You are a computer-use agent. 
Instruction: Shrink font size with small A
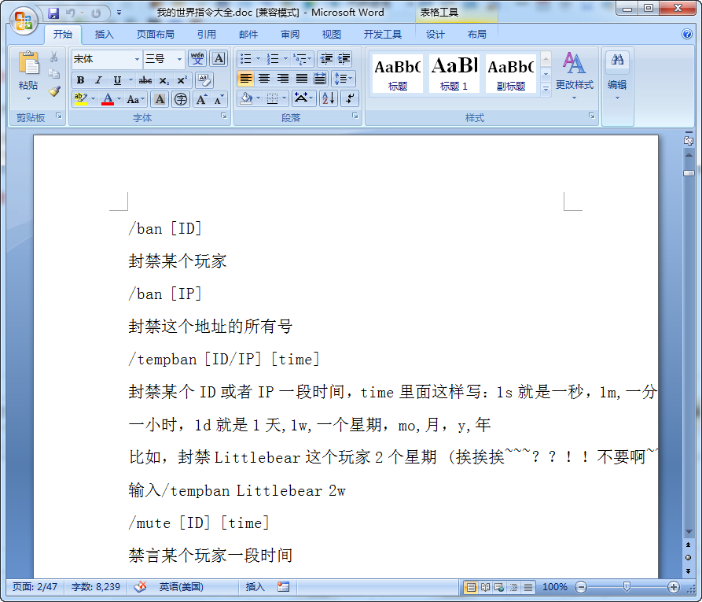point(219,99)
